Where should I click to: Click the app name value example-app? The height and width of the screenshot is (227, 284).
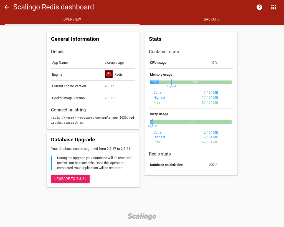pyautogui.click(x=114, y=63)
